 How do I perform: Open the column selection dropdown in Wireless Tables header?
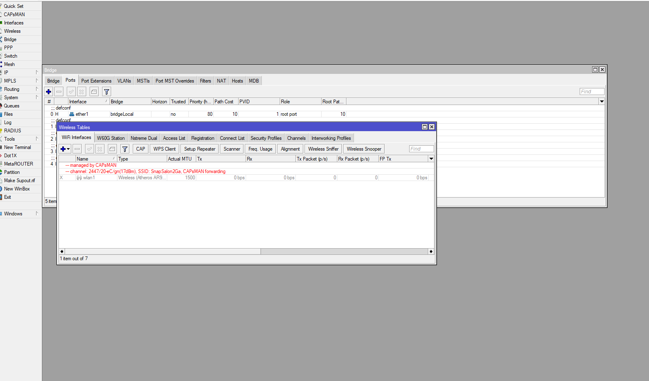pos(431,159)
